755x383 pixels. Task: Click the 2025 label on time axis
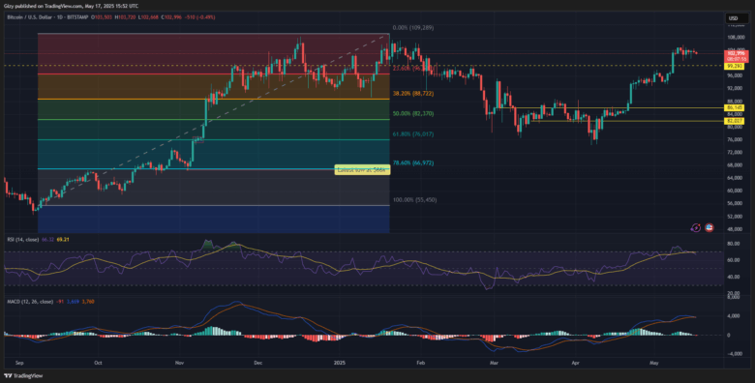pos(340,362)
